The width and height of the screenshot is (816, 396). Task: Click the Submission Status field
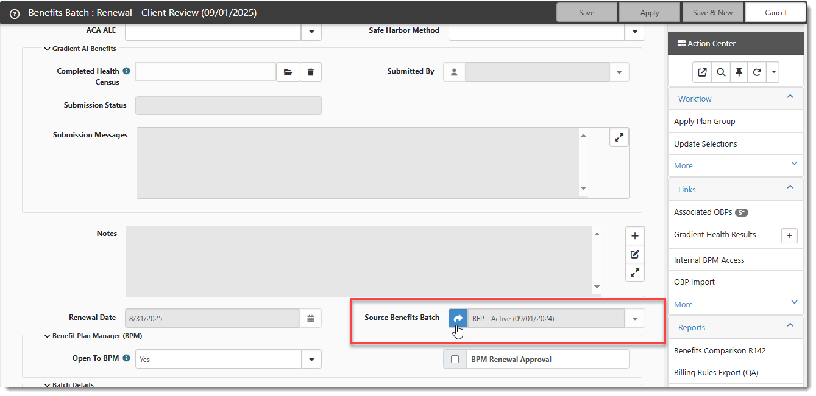coord(229,105)
